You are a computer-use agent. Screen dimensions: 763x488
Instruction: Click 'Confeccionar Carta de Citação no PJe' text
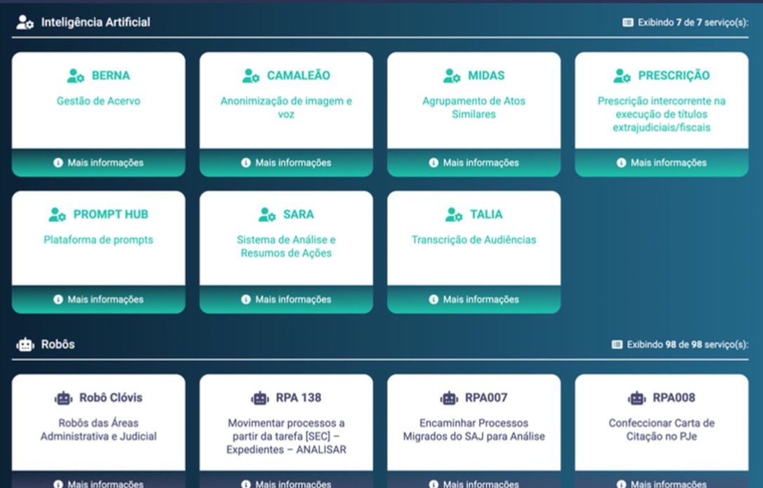(x=662, y=430)
